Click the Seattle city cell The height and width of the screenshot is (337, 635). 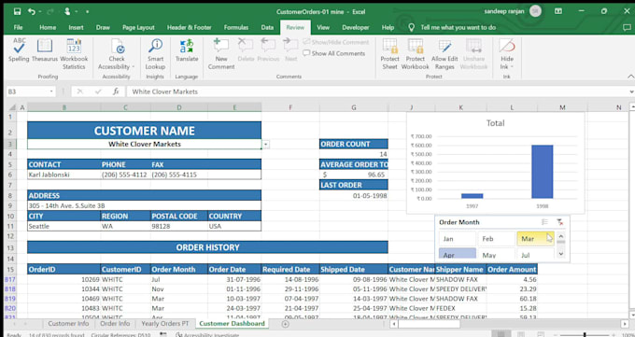point(64,226)
